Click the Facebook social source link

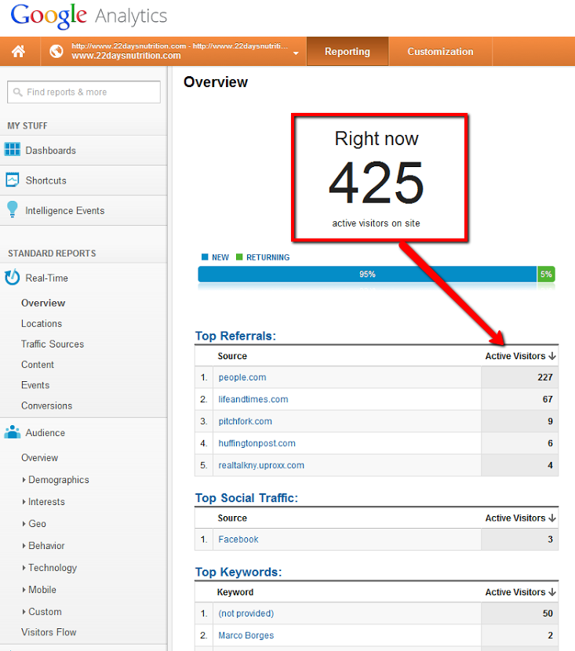(x=238, y=540)
